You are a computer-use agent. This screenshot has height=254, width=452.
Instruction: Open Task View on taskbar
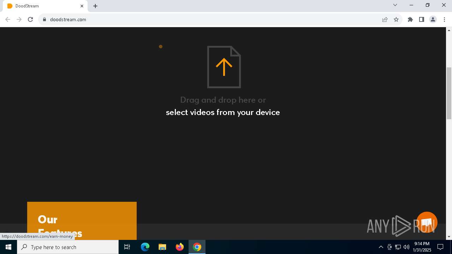(x=127, y=247)
